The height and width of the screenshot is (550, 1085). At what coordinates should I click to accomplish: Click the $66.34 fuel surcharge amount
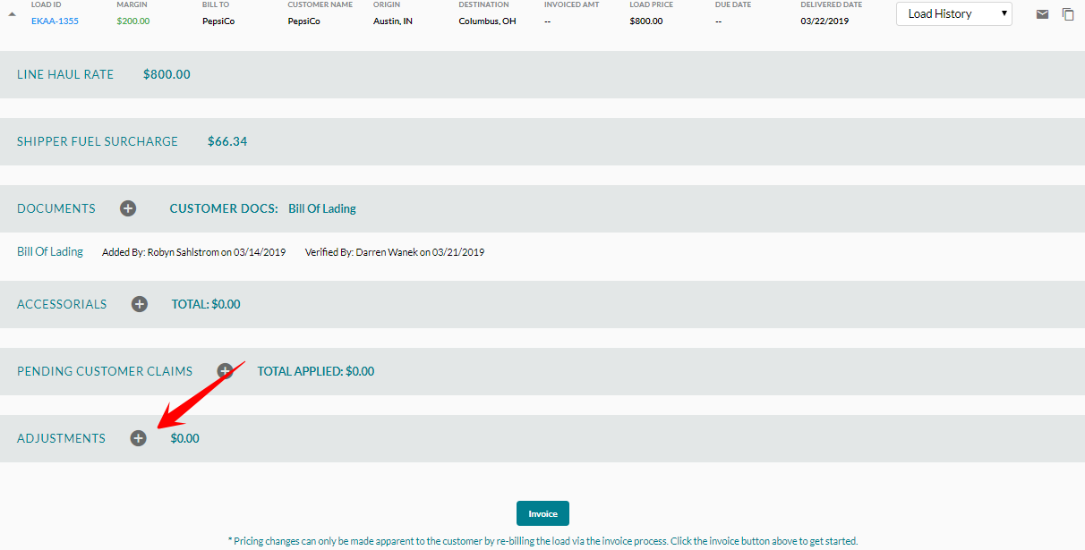(x=227, y=141)
